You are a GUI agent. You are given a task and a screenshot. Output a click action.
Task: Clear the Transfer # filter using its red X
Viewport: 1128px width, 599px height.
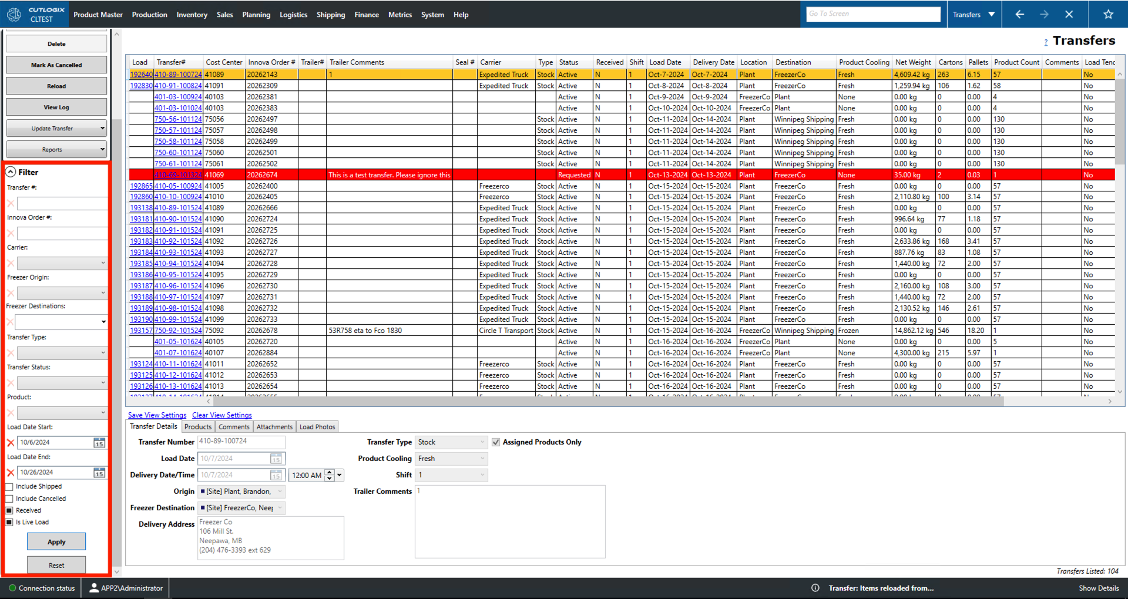click(x=9, y=203)
